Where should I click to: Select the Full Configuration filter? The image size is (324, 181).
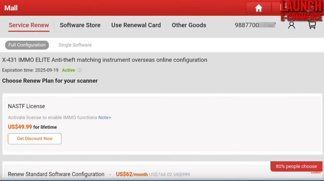tap(27, 45)
